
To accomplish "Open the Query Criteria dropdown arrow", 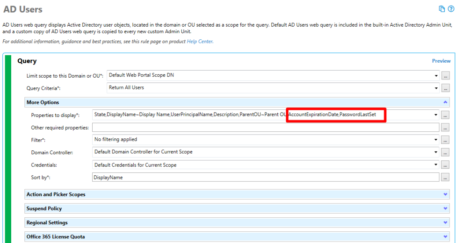I will click(436, 88).
